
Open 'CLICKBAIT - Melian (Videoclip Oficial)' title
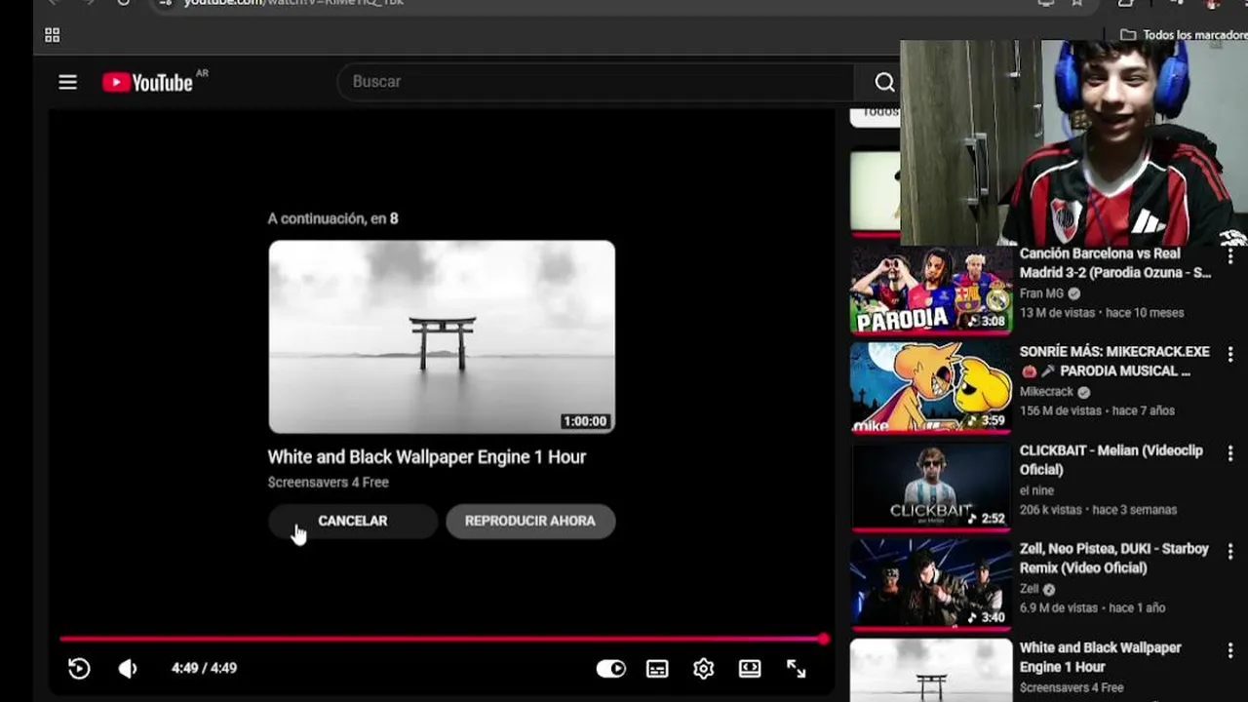click(1111, 460)
